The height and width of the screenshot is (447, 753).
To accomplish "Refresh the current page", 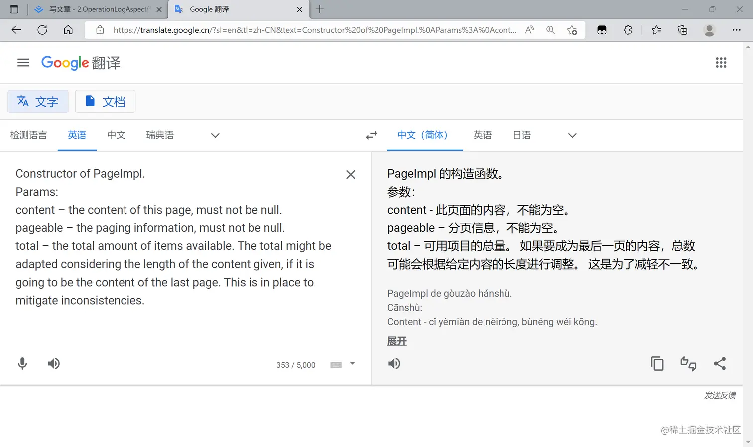I will tap(42, 30).
